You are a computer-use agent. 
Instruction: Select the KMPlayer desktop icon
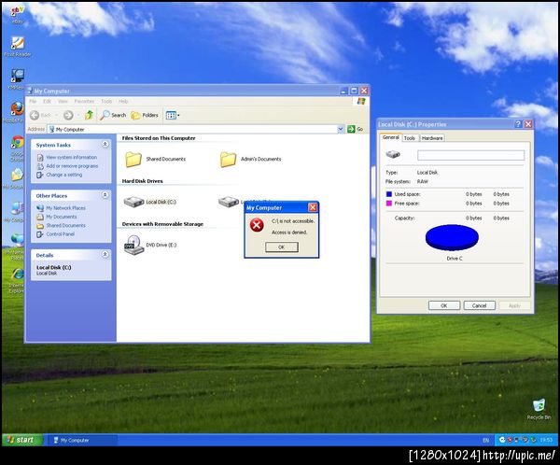[x=17, y=79]
